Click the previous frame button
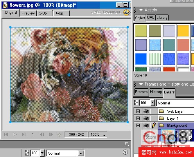 pos(42,134)
